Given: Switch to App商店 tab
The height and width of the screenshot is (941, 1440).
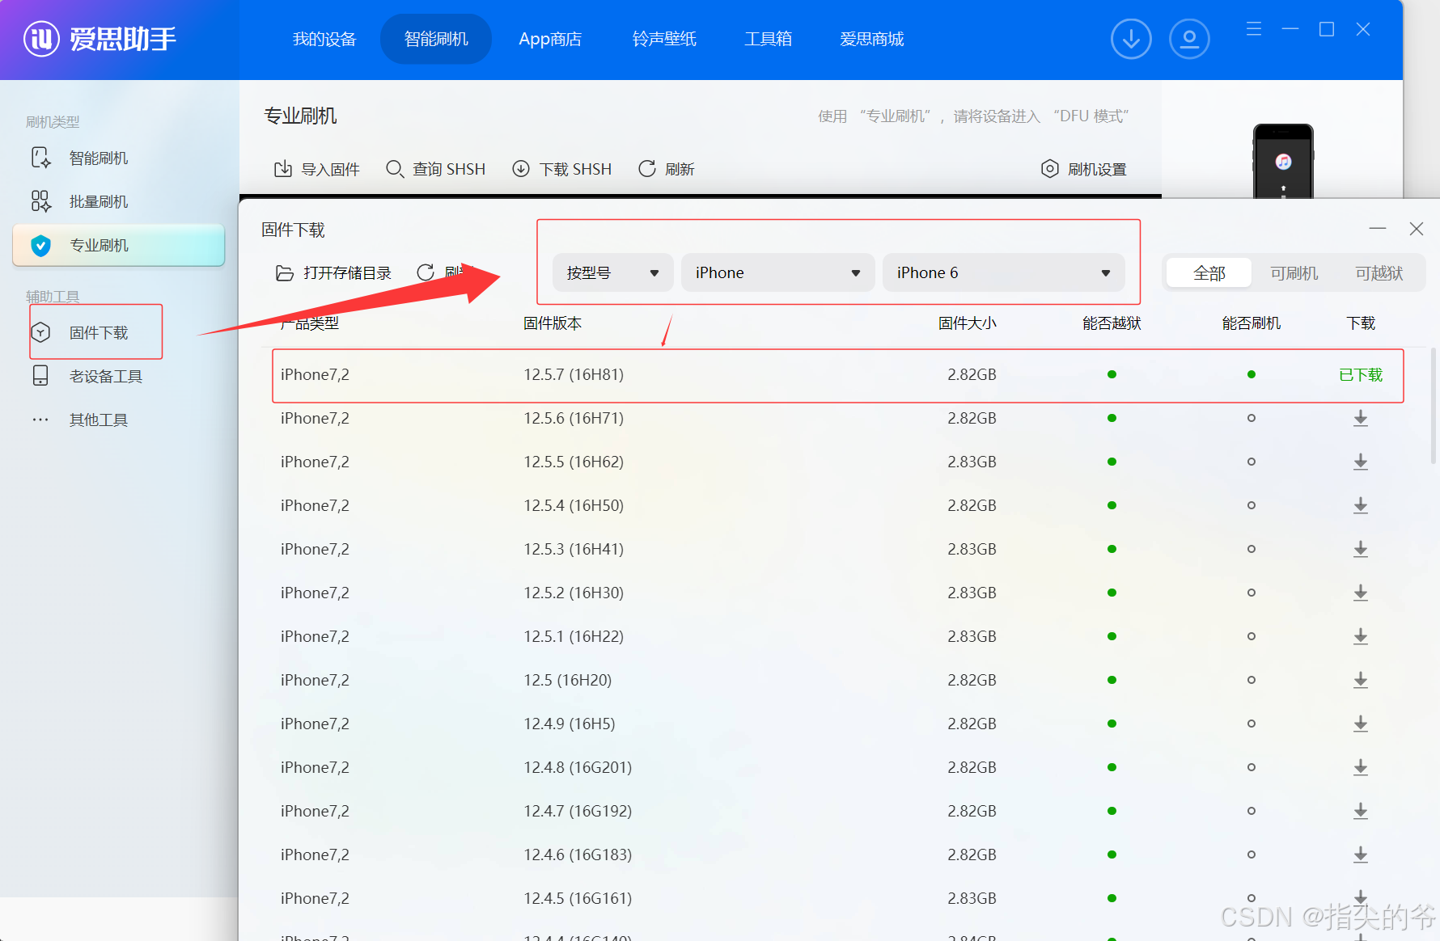Looking at the screenshot, I should tap(550, 39).
